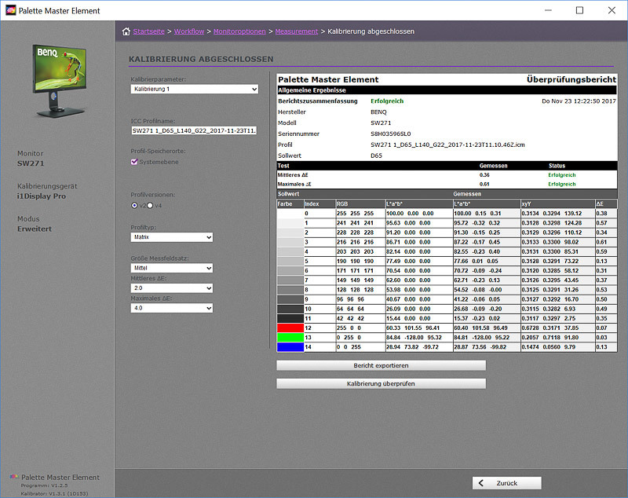Click the Hersteller value BENQ

378,112
